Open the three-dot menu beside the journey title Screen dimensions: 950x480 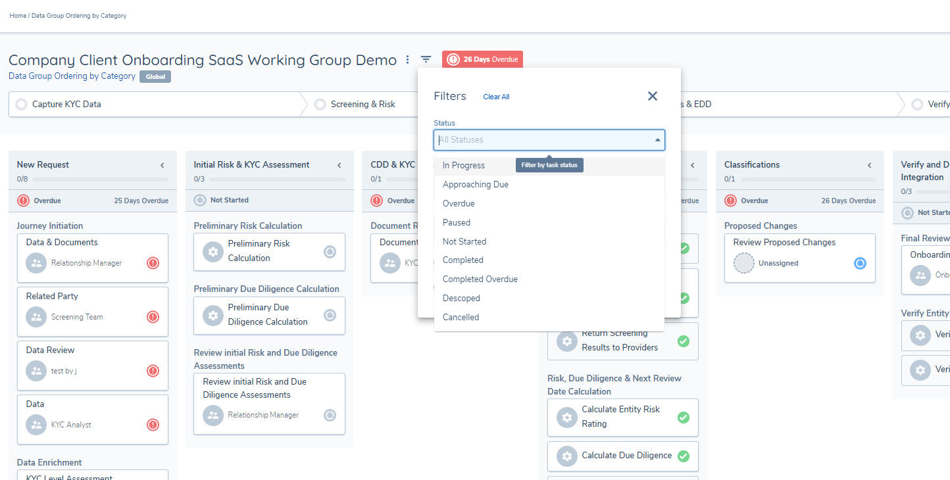pyautogui.click(x=408, y=60)
